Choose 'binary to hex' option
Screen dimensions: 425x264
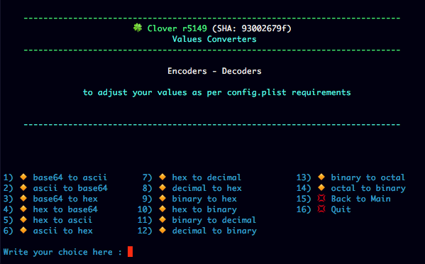pyautogui.click(x=204, y=199)
